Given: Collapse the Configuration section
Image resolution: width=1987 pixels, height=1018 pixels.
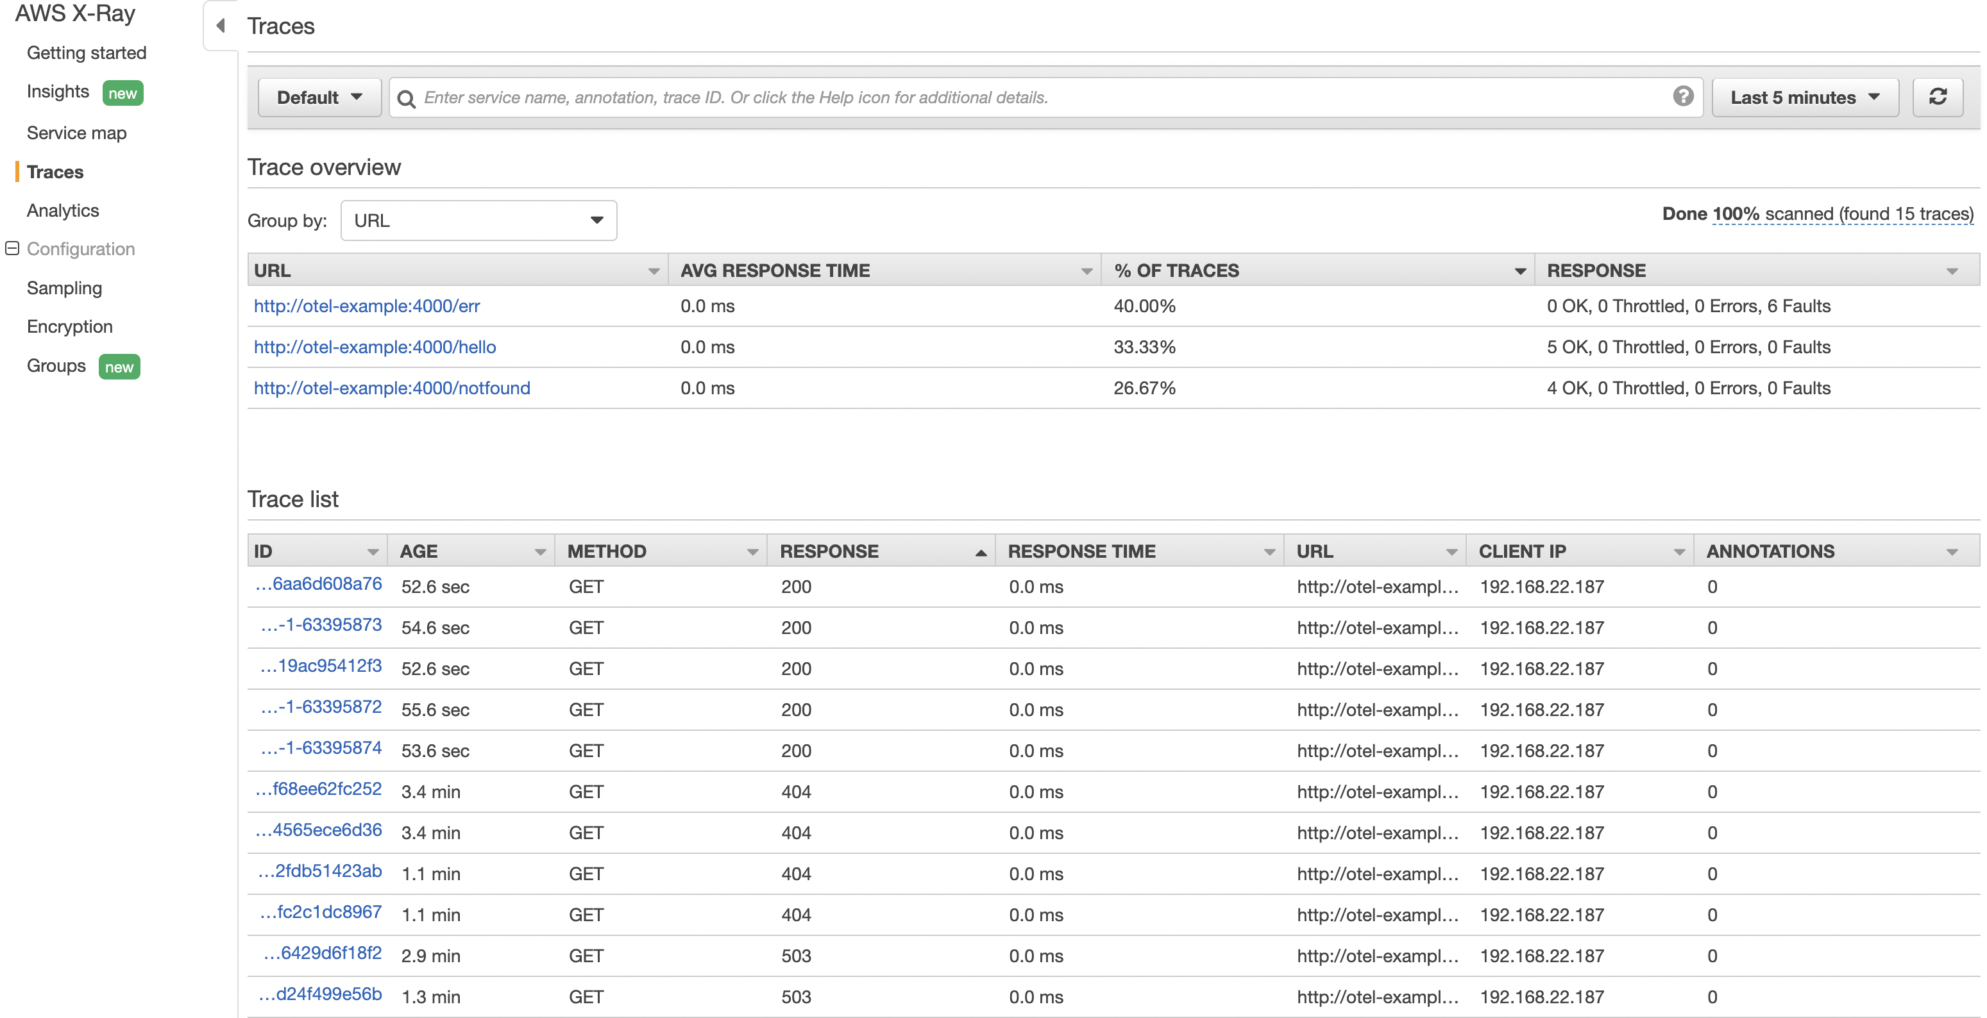Looking at the screenshot, I should (x=12, y=247).
